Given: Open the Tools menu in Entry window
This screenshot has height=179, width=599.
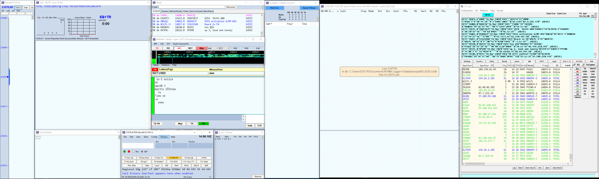Looking at the screenshot, I should 146,137.
